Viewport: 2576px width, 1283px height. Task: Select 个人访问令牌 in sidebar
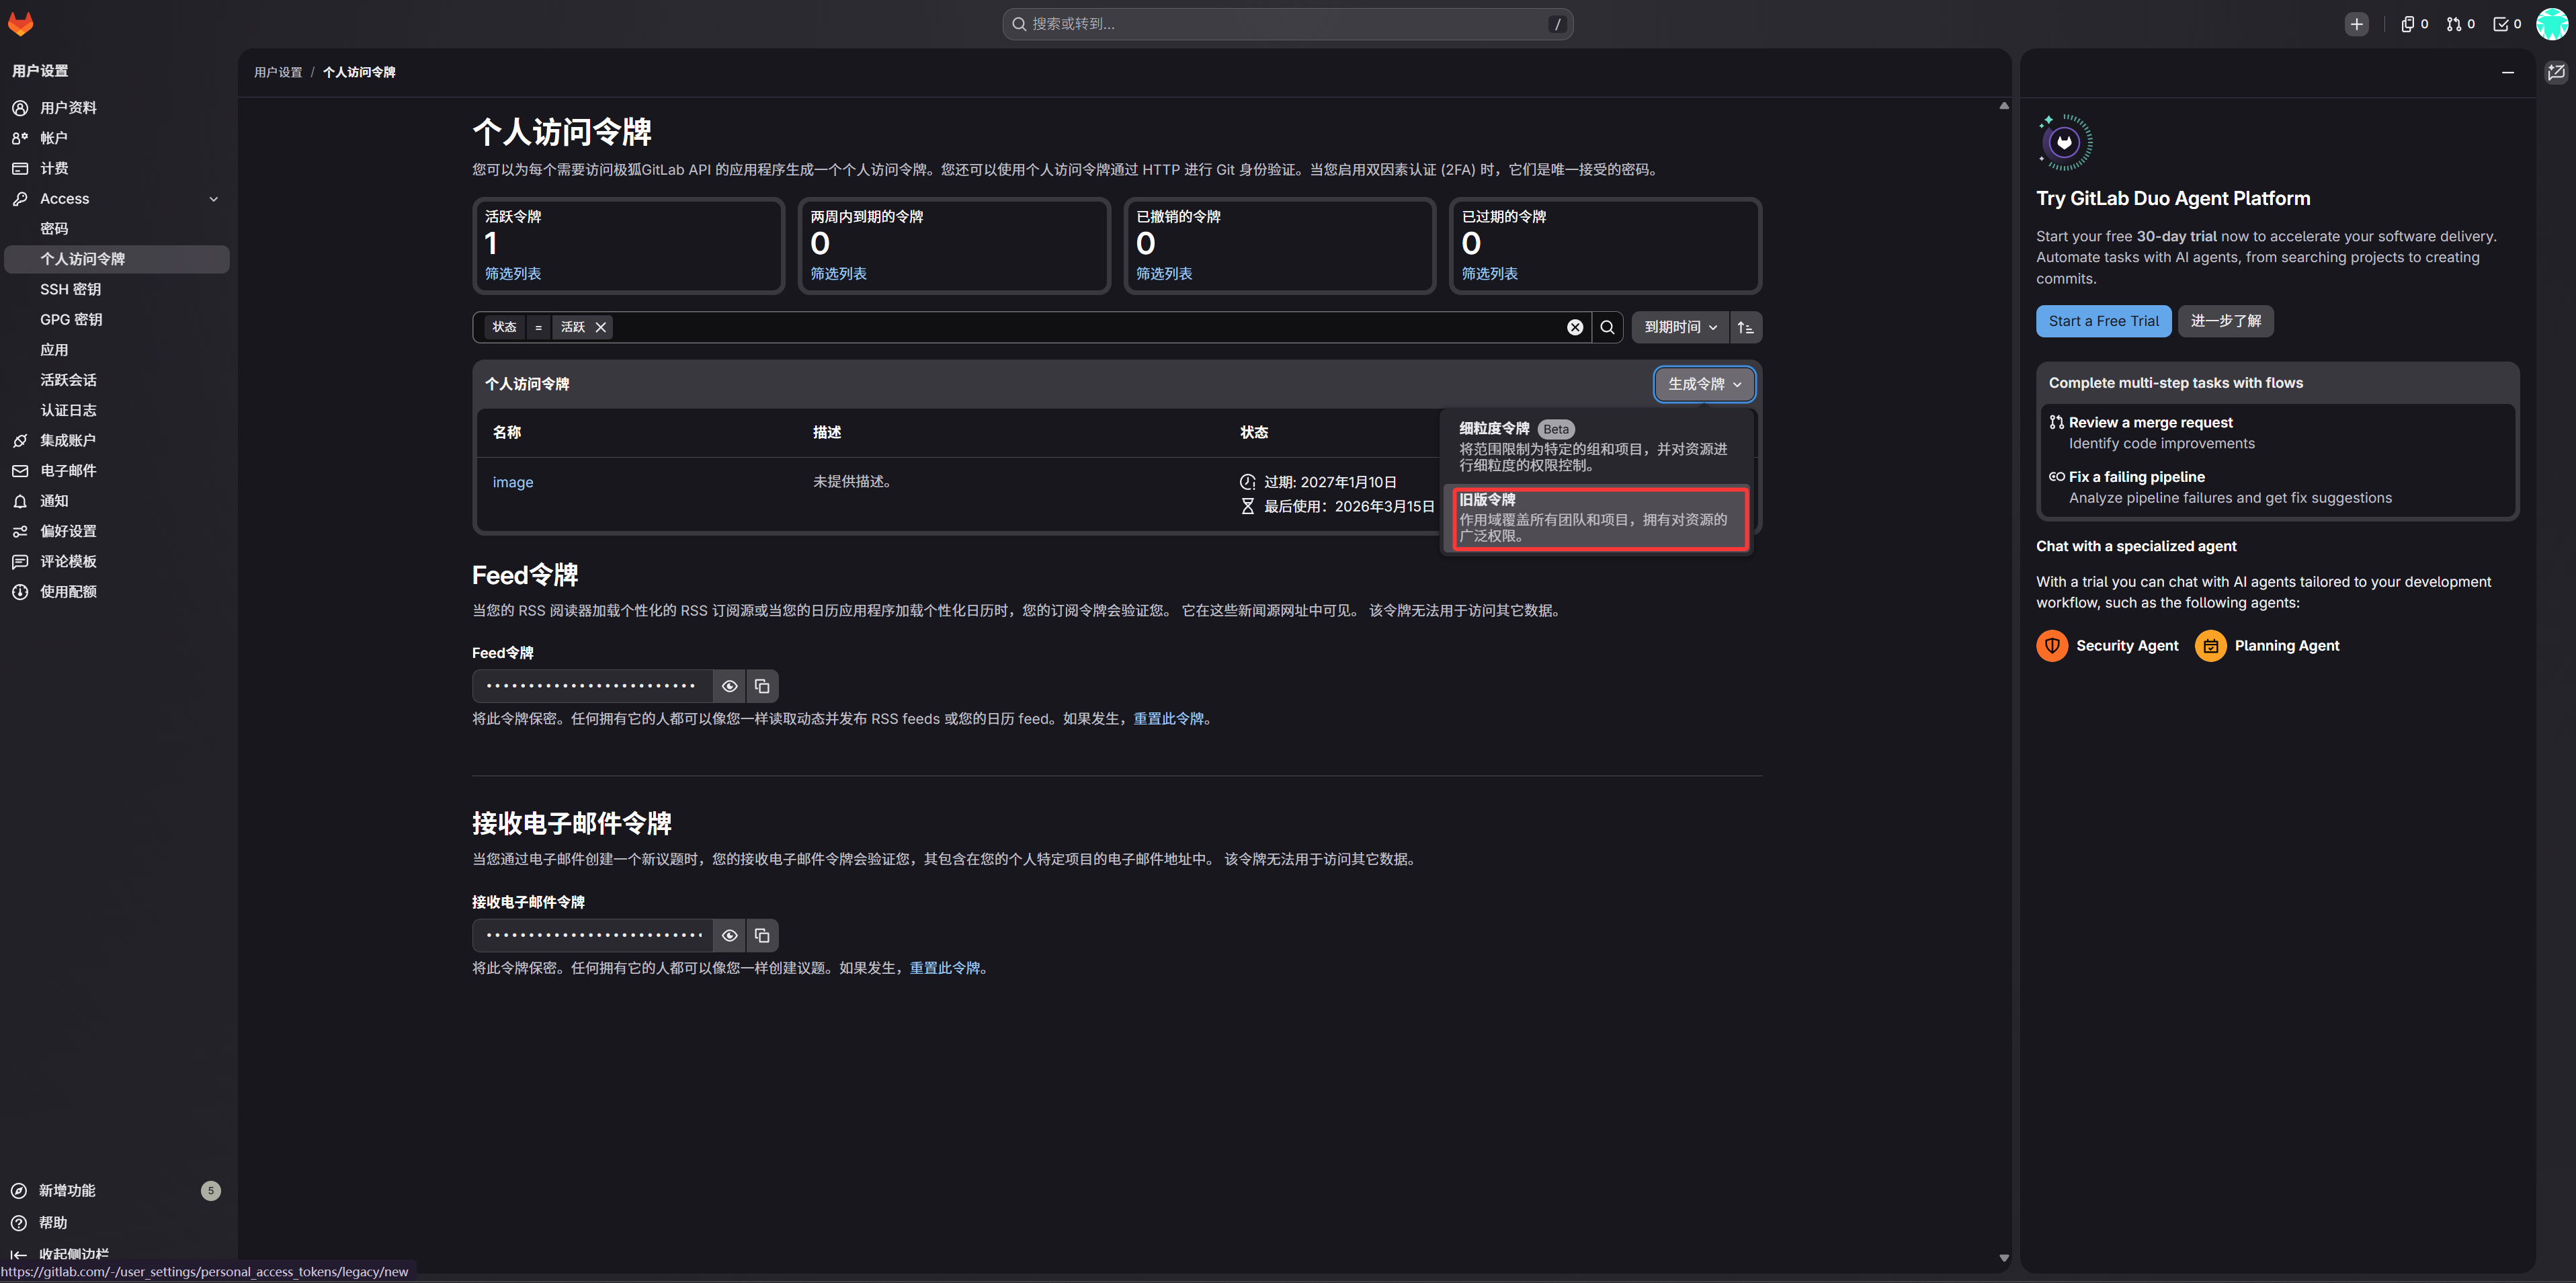coord(117,259)
